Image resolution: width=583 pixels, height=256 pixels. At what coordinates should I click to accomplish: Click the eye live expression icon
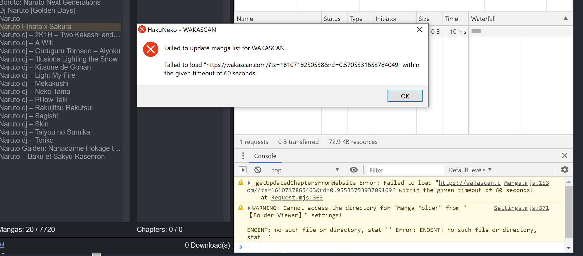(354, 170)
